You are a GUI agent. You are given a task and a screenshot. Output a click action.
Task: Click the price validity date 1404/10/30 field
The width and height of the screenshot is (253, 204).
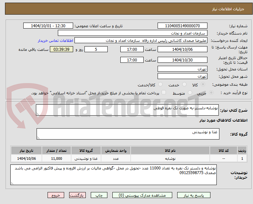tap(182, 60)
